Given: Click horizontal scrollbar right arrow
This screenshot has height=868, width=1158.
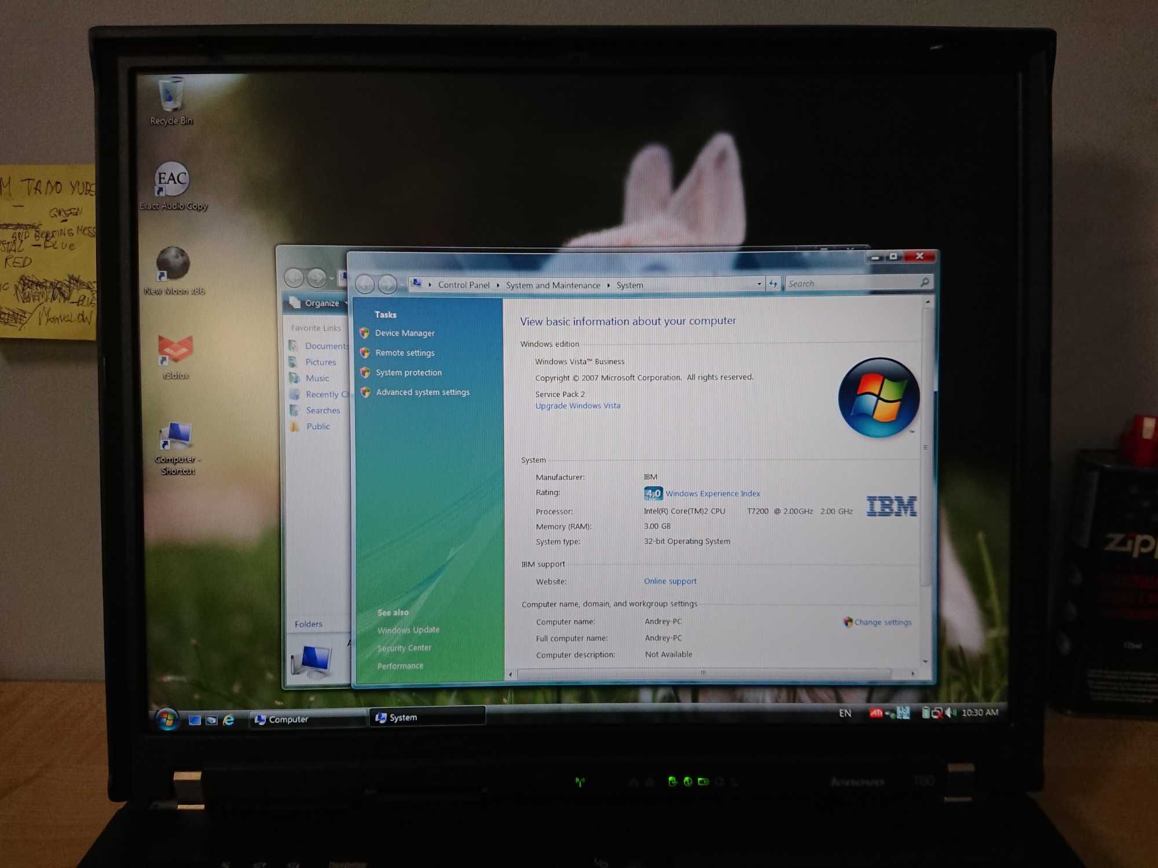Looking at the screenshot, I should pyautogui.click(x=913, y=673).
